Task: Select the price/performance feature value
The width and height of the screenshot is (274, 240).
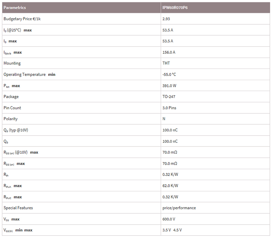Action: point(179,208)
